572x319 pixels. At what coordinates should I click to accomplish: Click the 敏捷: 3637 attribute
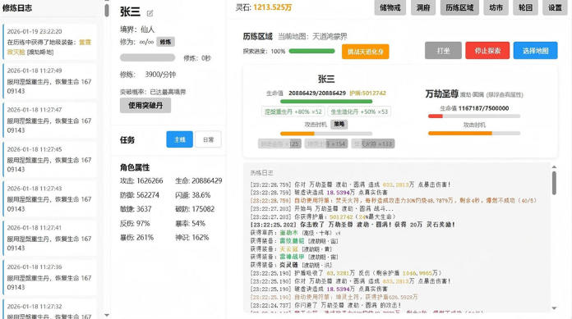click(x=136, y=209)
